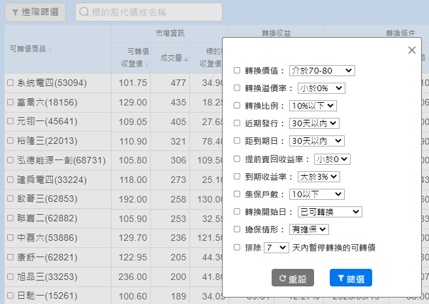This screenshot has width=429, height=304.
Task: Tick the 到期收益率 filter checkbox
Action: (x=238, y=176)
